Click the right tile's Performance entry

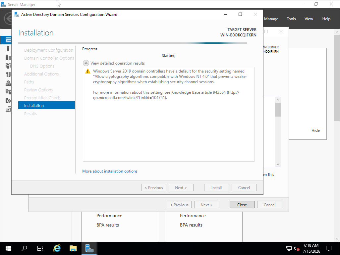click(193, 216)
